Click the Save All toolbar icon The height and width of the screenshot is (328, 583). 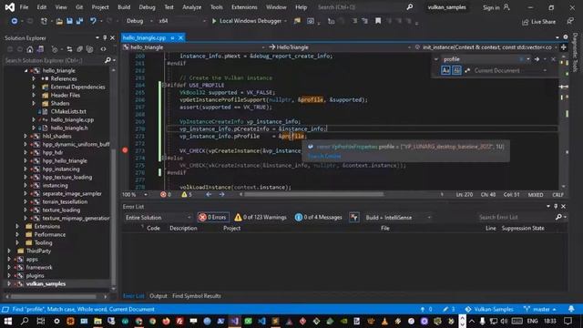(79, 21)
